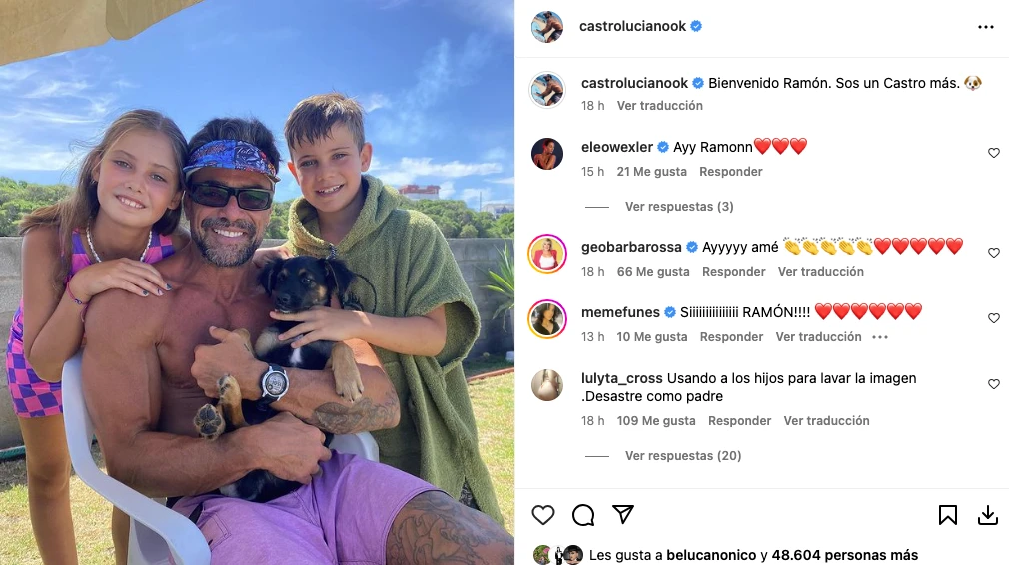Click the comment bubble icon
1009x565 pixels.
click(x=583, y=515)
